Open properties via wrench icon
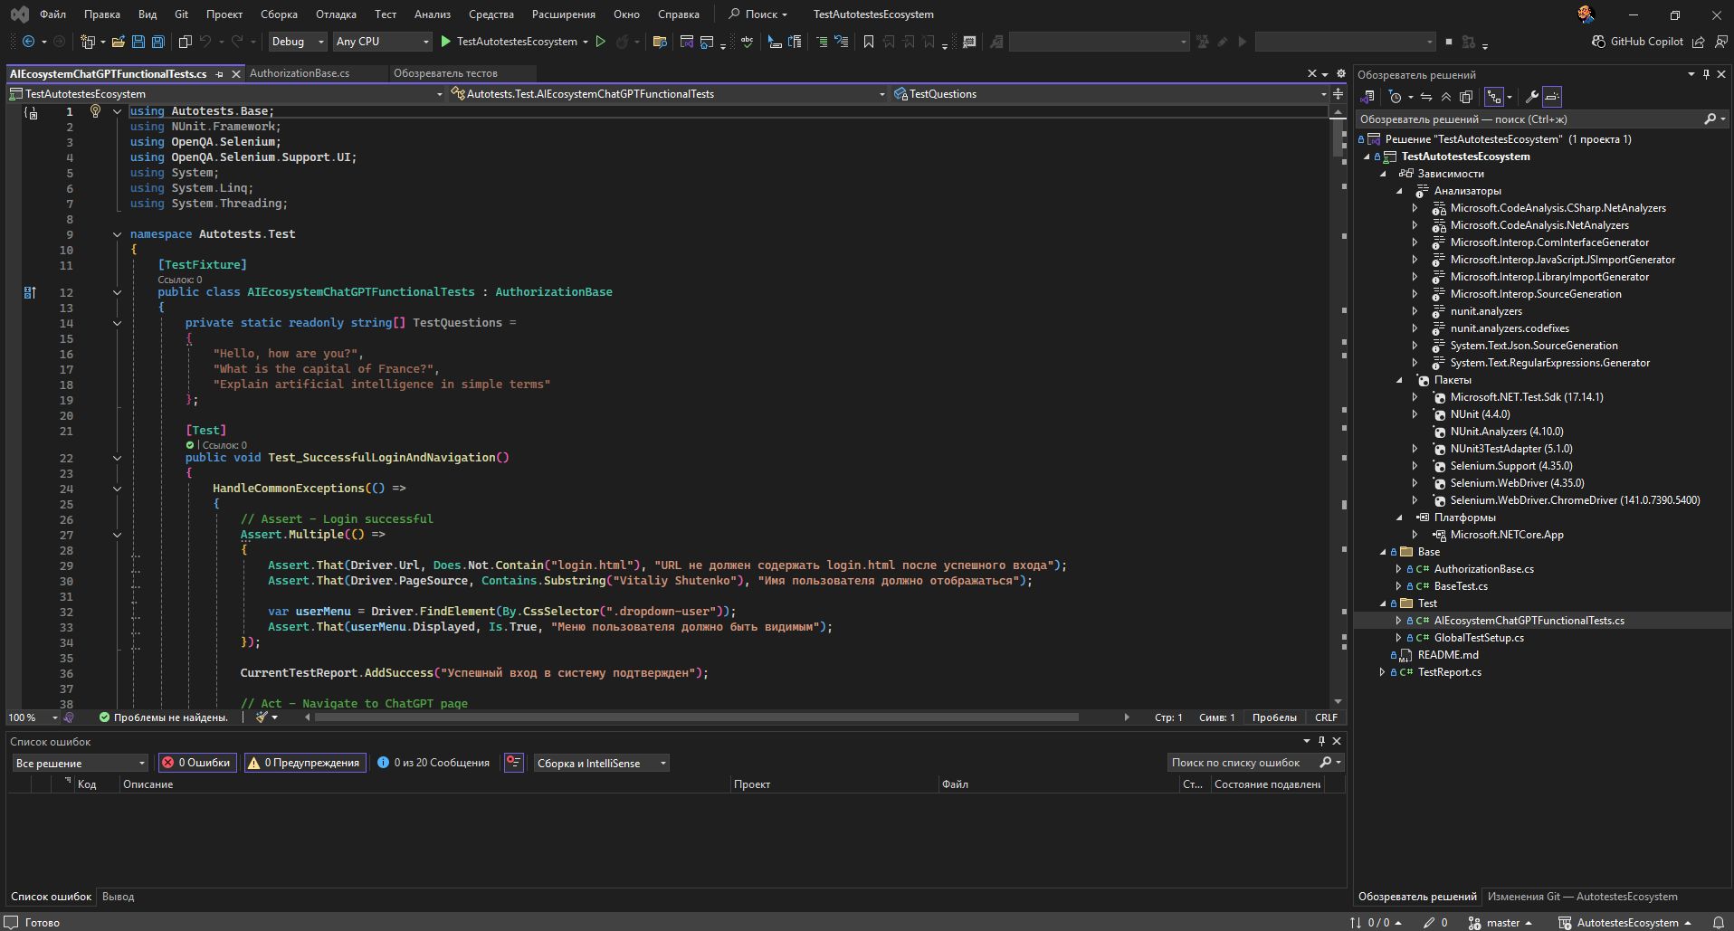Viewport: 1734px width, 931px height. coord(1531,97)
